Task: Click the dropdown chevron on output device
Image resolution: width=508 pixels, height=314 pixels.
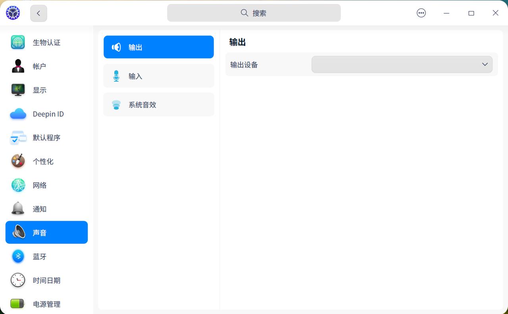Action: pyautogui.click(x=485, y=64)
